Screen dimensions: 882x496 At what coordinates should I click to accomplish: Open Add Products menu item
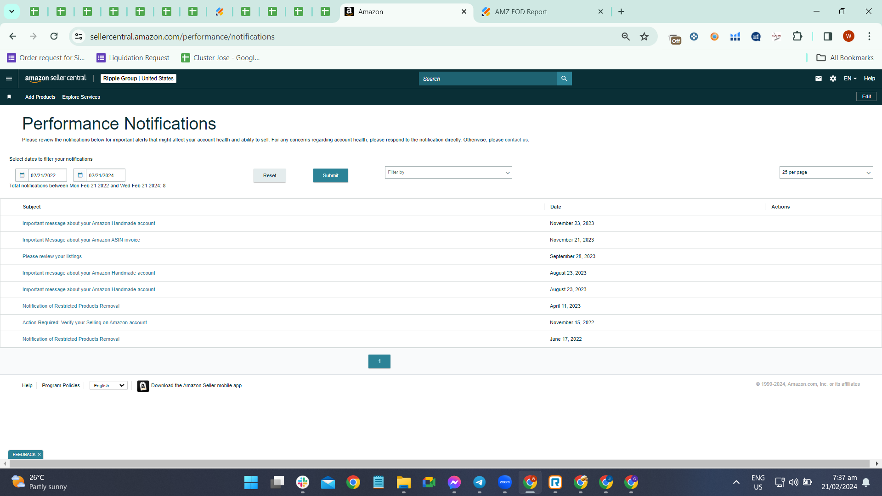point(40,97)
